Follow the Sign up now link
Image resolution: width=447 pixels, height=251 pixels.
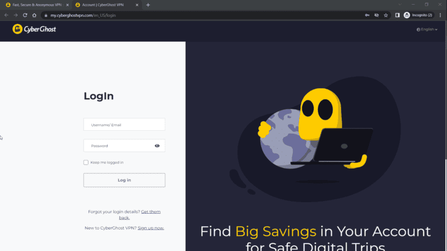(151, 228)
